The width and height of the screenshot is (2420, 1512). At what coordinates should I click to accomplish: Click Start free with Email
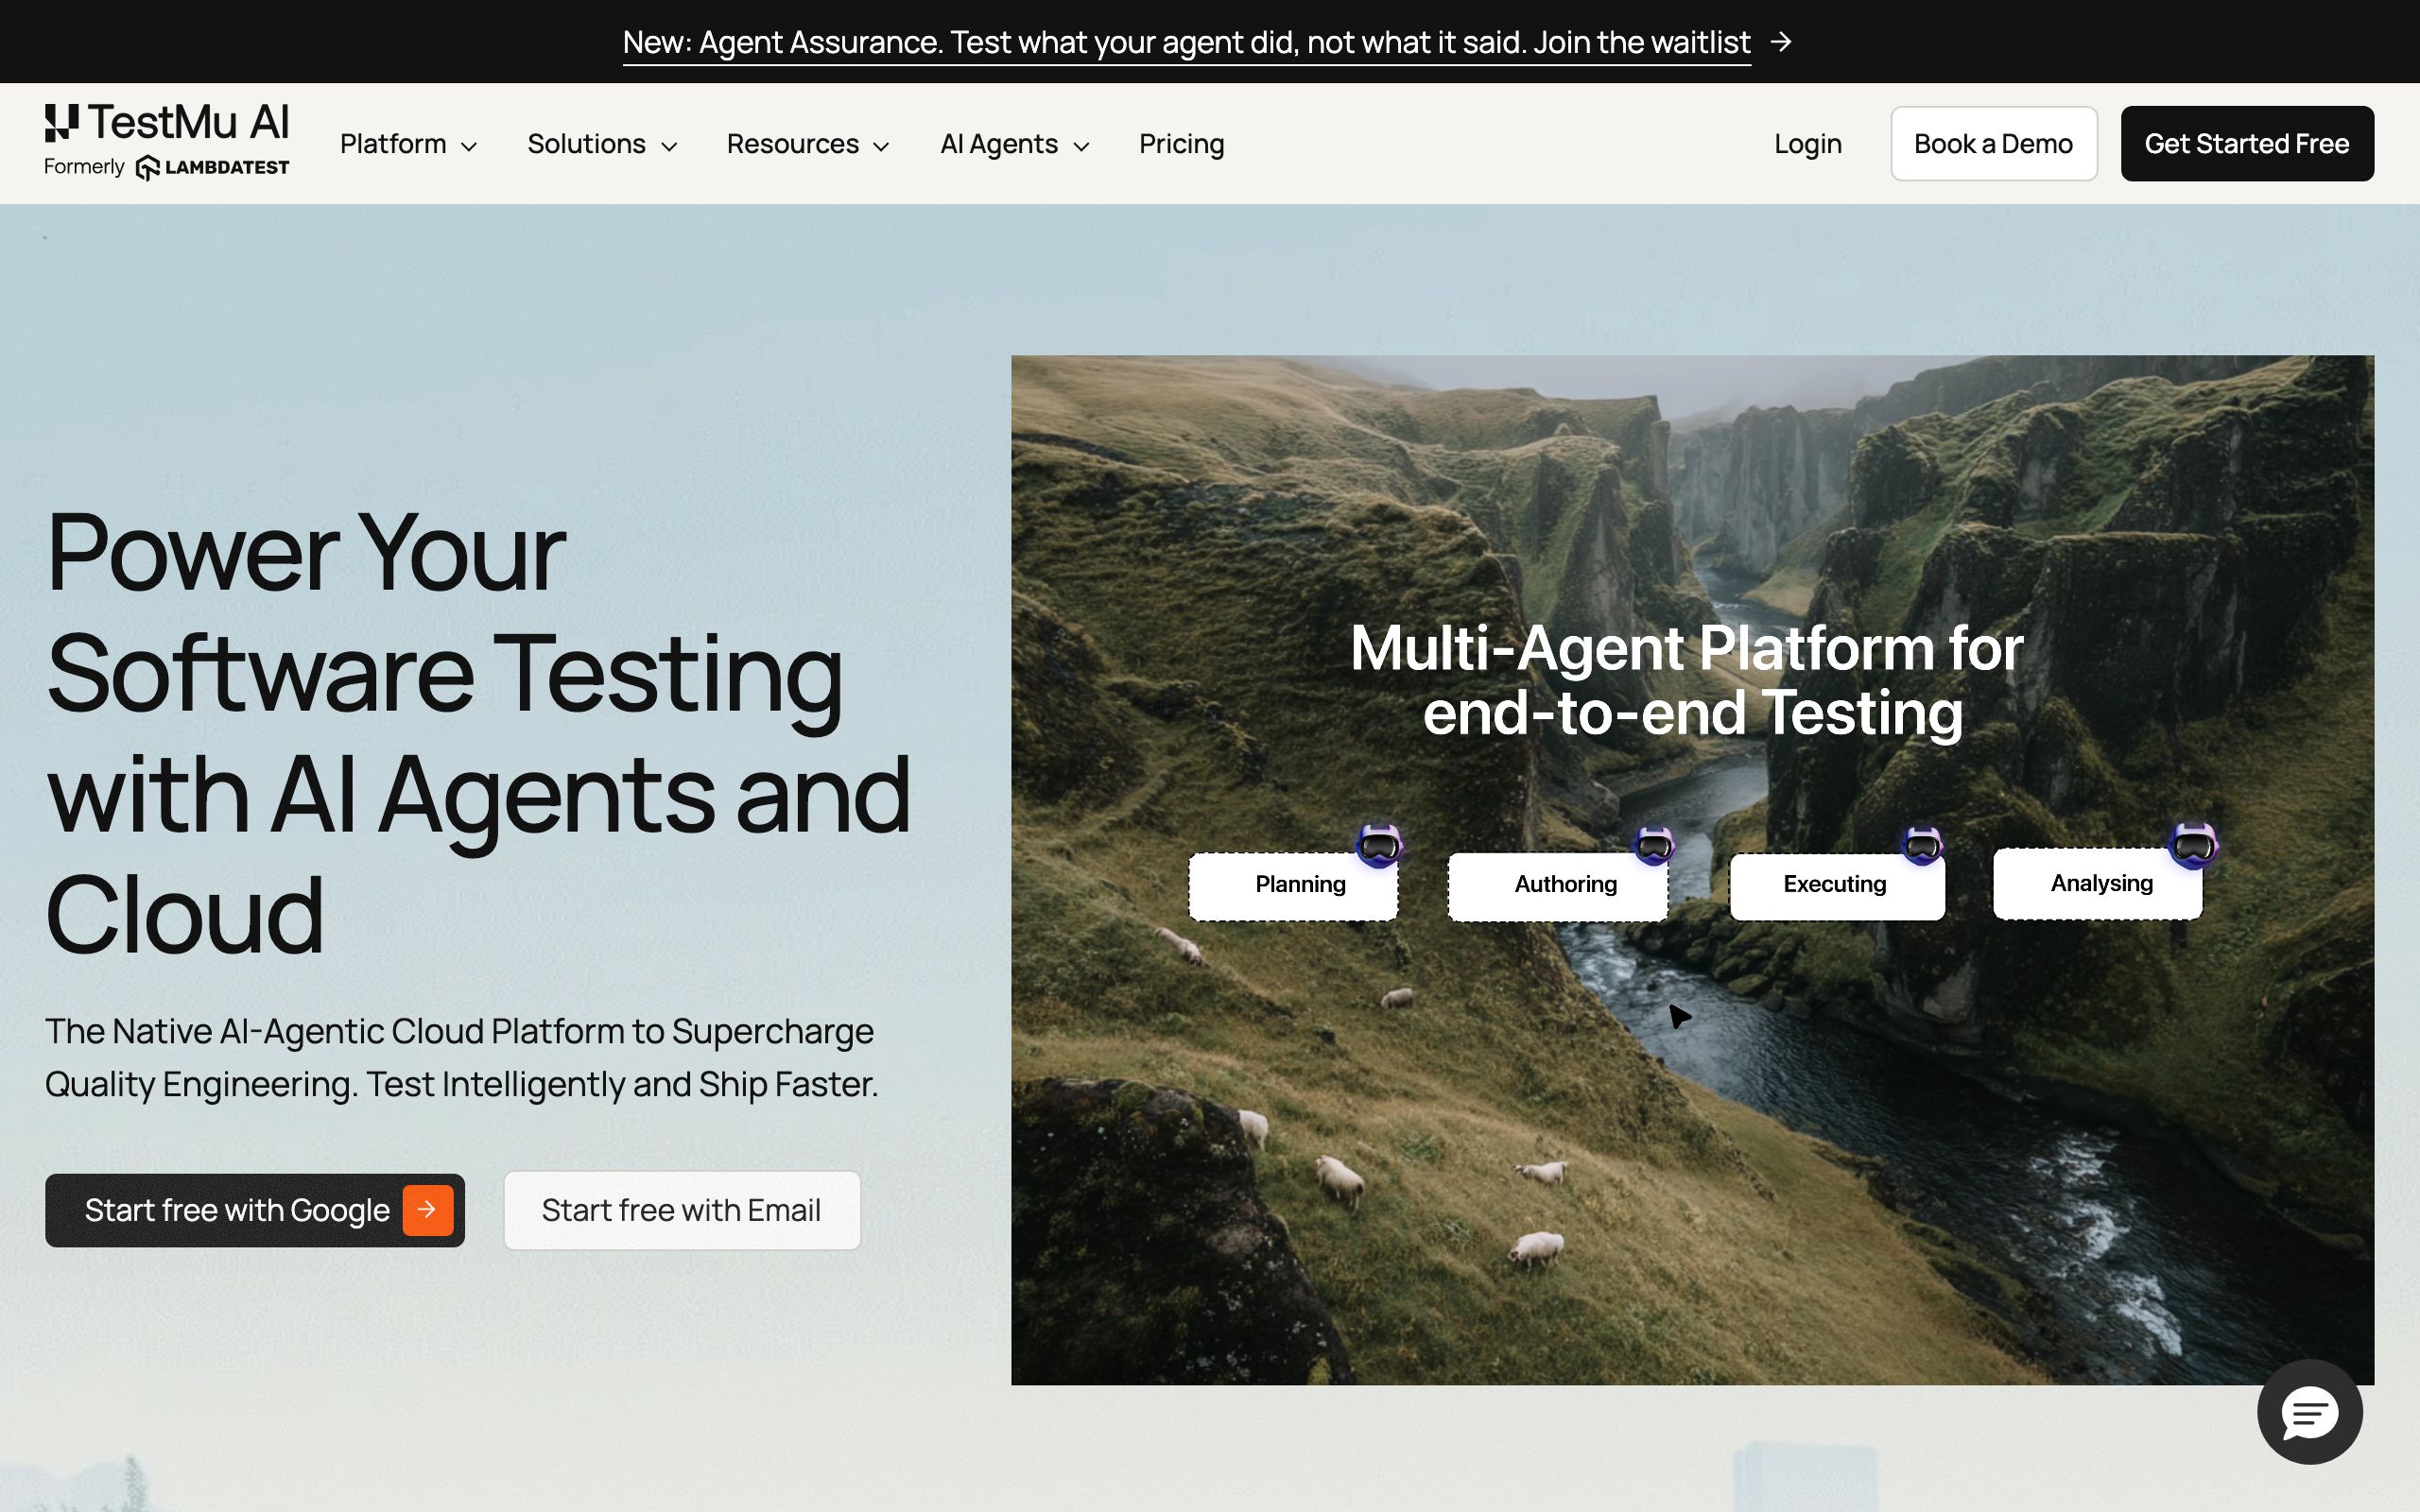point(682,1210)
